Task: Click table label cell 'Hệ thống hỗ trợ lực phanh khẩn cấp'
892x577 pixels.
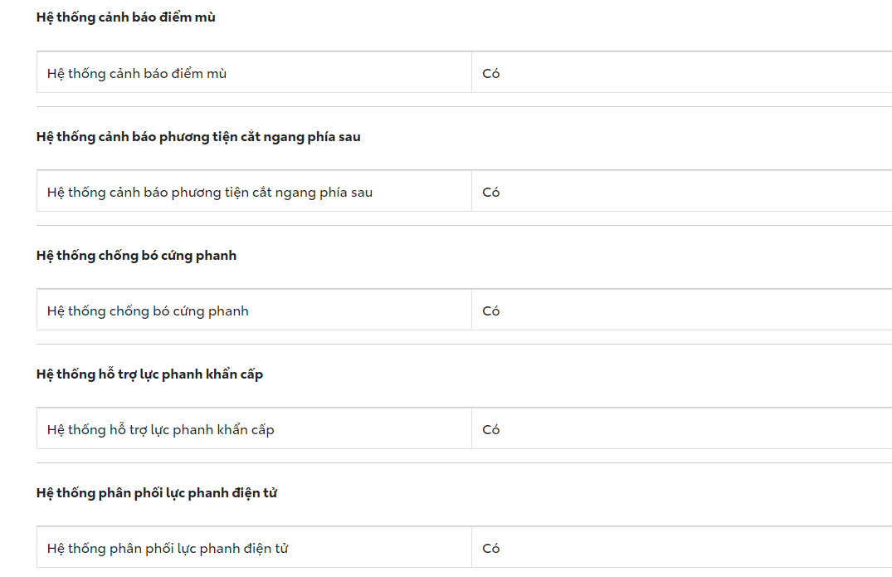Action: (x=161, y=430)
